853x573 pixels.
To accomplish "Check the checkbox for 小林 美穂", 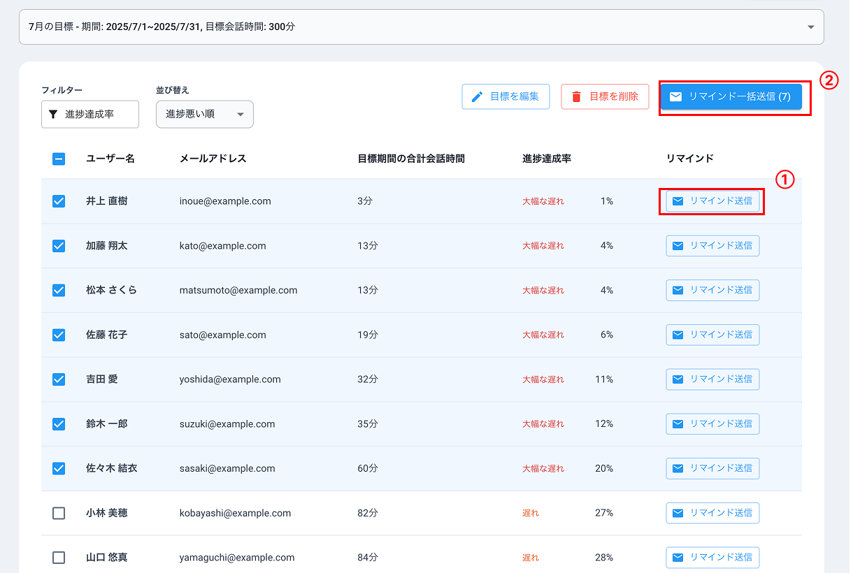I will (59, 513).
